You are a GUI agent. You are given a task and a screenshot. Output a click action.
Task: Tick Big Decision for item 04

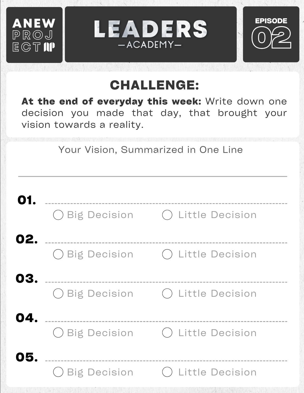(58, 333)
